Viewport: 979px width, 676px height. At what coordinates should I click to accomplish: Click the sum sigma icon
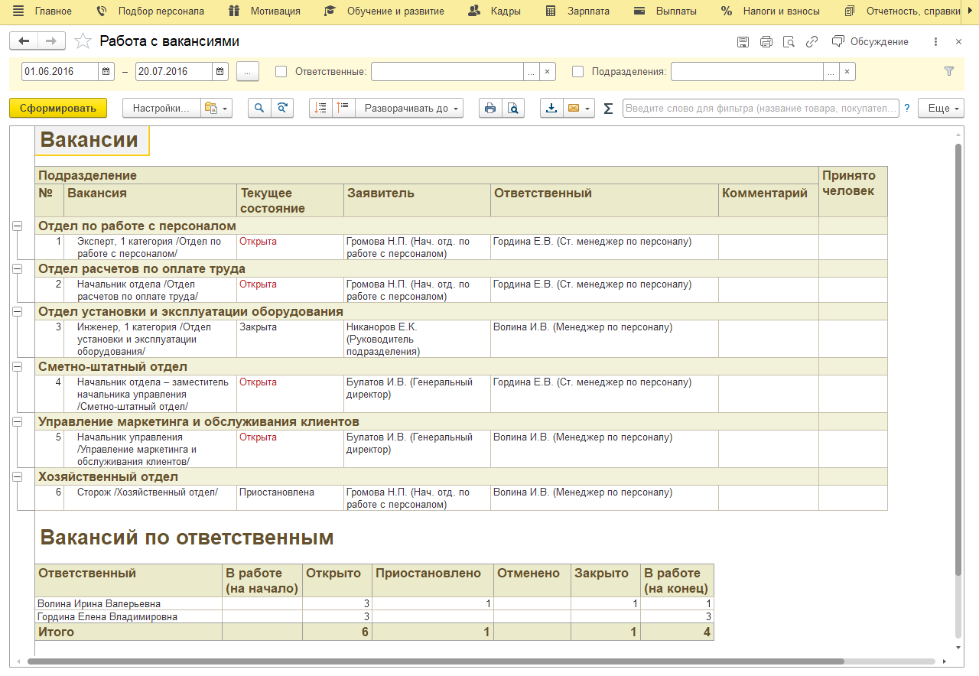(x=608, y=109)
